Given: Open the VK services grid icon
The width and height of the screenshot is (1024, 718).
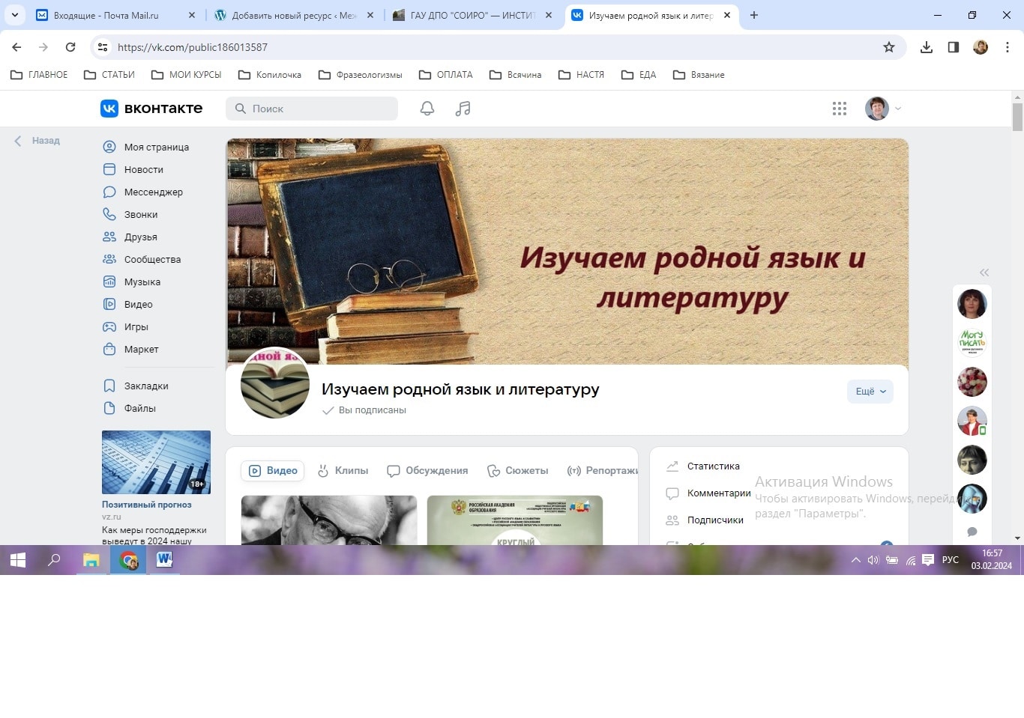Looking at the screenshot, I should tap(839, 109).
